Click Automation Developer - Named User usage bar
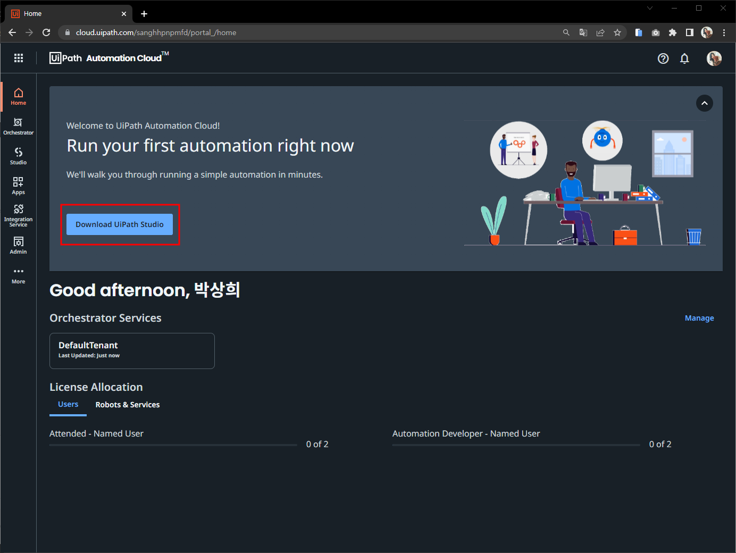 (516, 445)
